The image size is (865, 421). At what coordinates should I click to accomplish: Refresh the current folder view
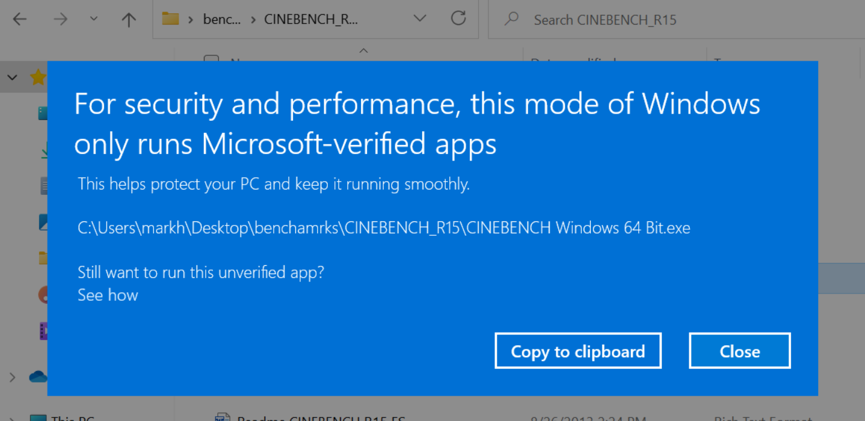(x=458, y=19)
